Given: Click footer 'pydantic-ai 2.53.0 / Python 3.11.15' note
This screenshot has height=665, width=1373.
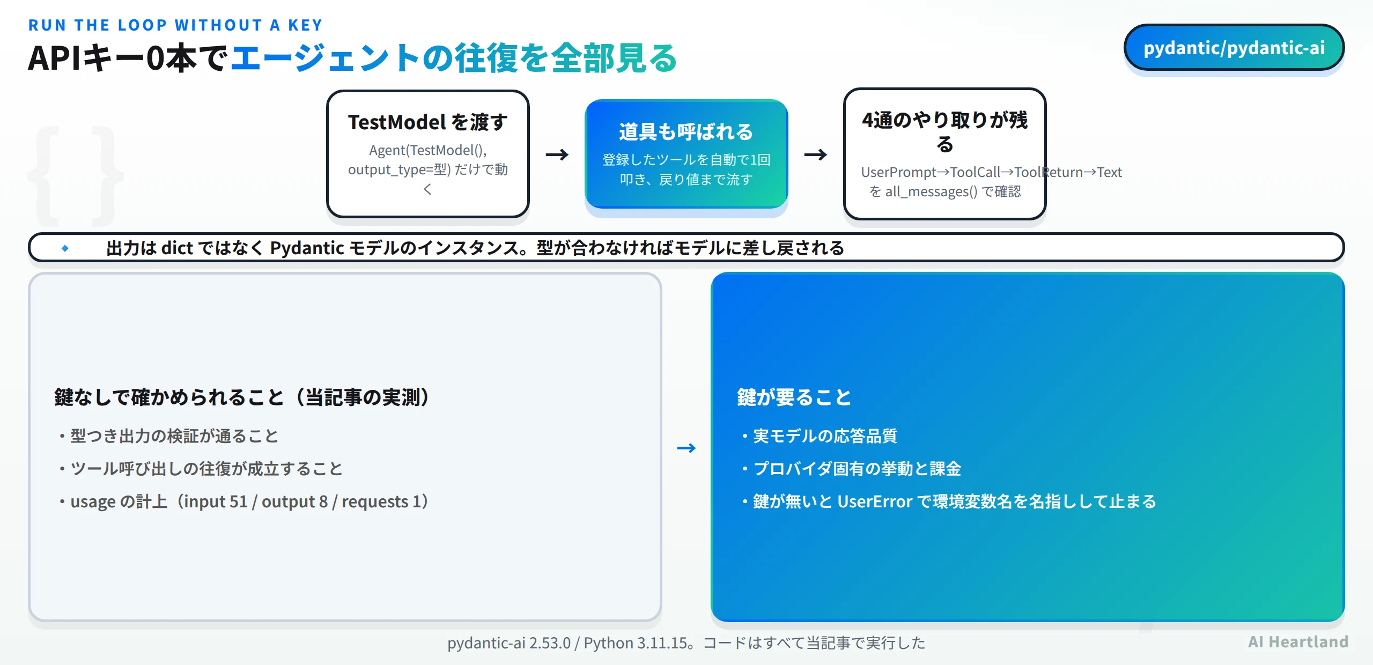Looking at the screenshot, I should (686, 642).
